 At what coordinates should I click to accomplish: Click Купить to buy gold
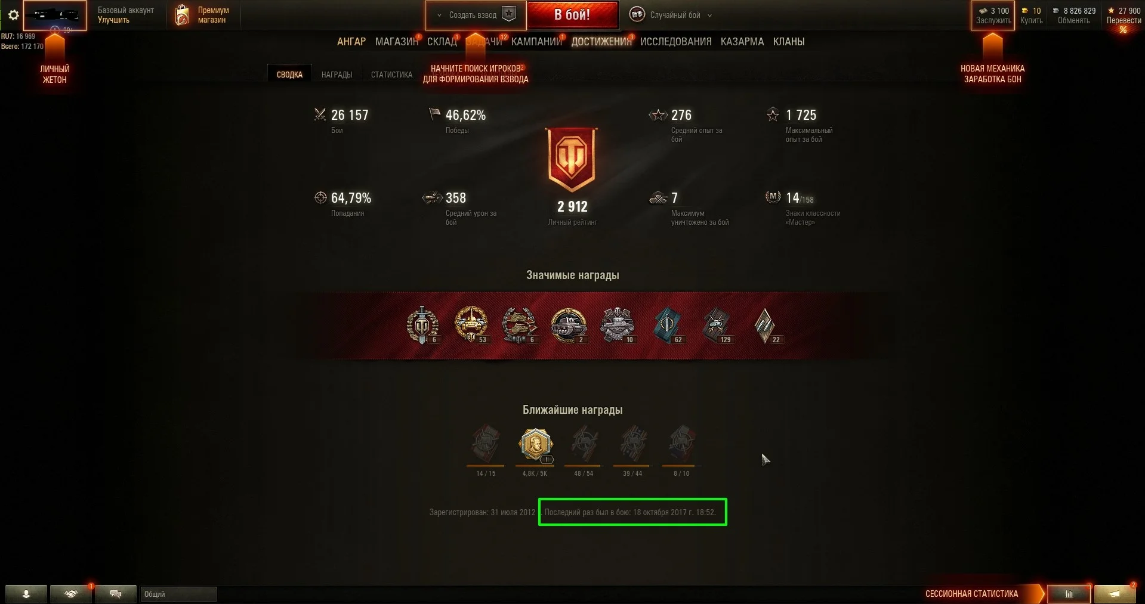(1031, 20)
